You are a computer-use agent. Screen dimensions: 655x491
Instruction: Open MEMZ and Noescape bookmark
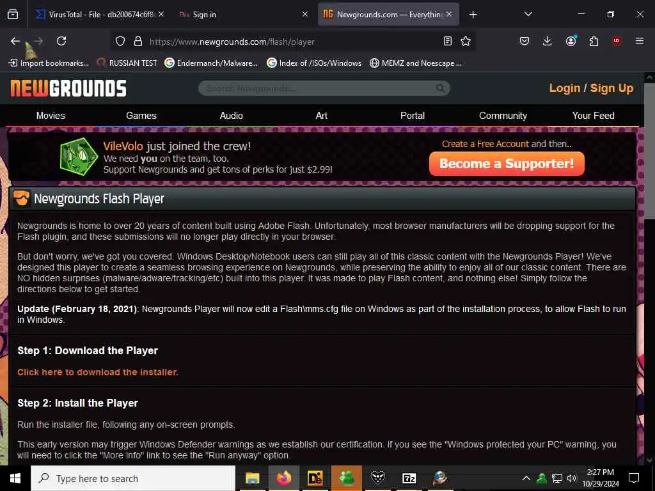point(416,63)
